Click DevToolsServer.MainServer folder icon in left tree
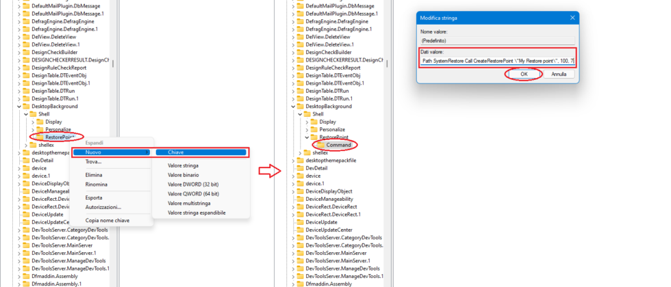Screen dimensions: 671x287 (x=26, y=245)
